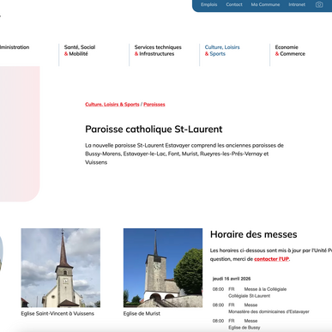Open Services techniques & Infrastructures menu

point(158,51)
